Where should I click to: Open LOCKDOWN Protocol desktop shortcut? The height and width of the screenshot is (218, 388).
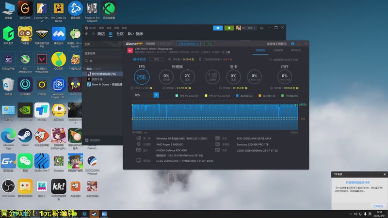(x=92, y=164)
